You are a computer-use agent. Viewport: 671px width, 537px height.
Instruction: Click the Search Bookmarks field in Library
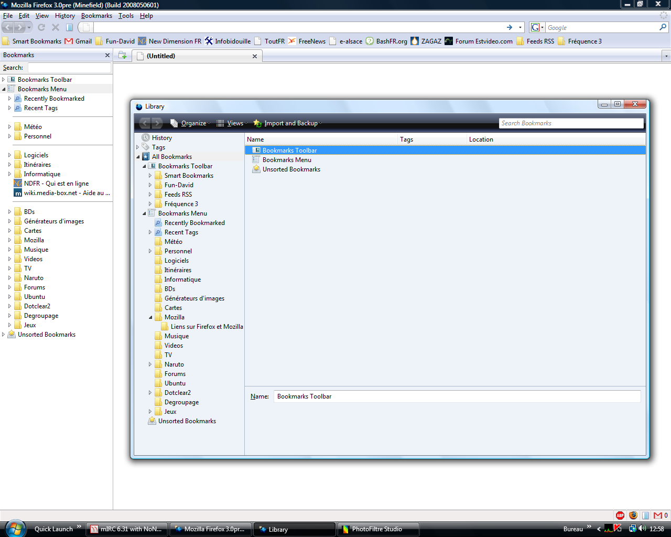570,123
